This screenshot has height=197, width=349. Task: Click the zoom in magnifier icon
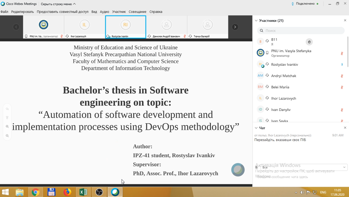(x=7, y=127)
